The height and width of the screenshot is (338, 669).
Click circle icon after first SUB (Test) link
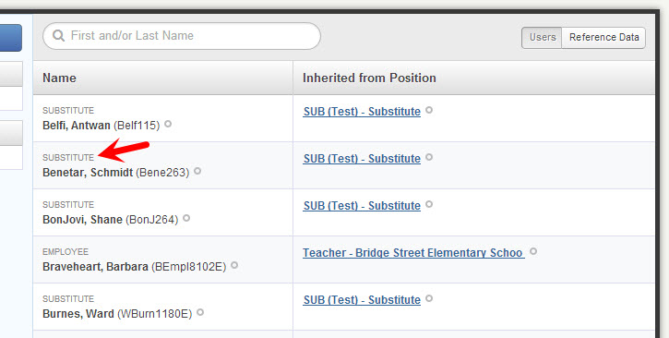(x=429, y=110)
